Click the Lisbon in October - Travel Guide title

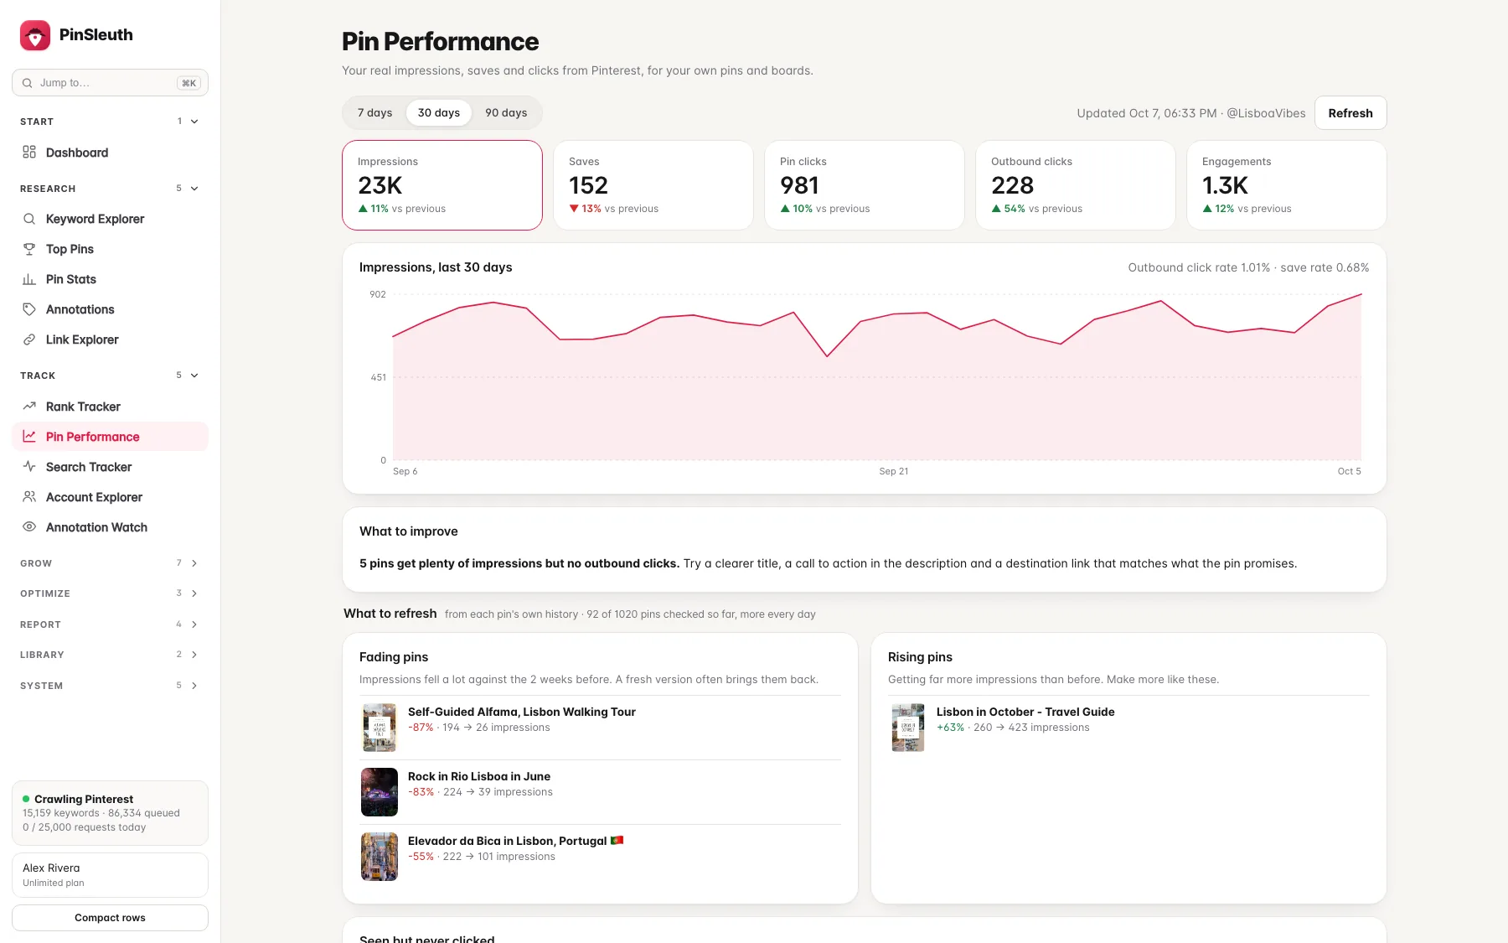click(x=1025, y=712)
